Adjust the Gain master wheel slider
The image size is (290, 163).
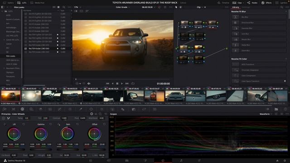(x=68, y=149)
